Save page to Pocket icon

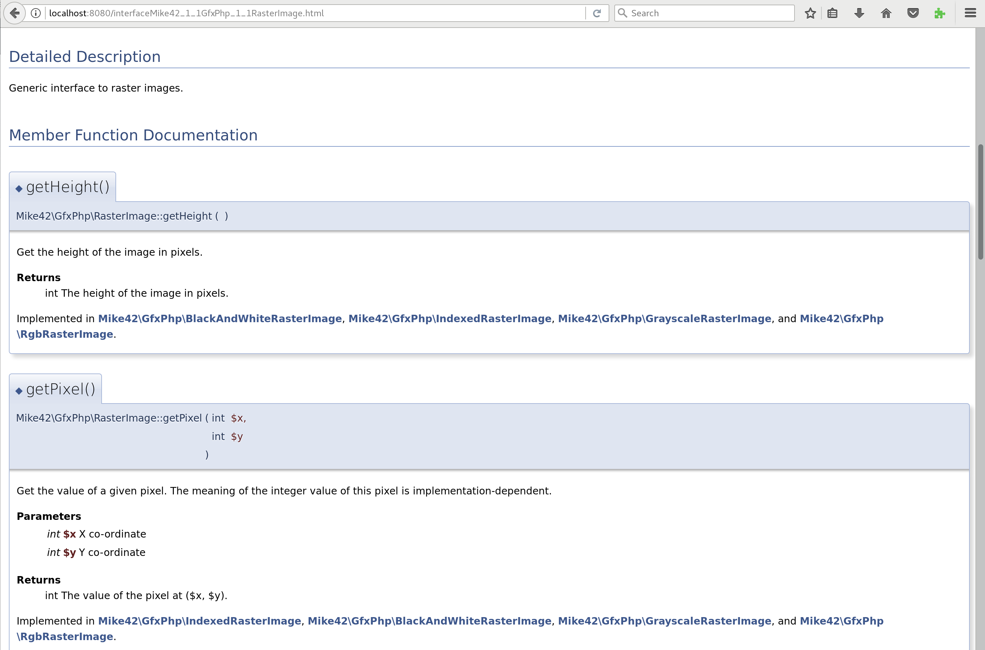pyautogui.click(x=913, y=13)
